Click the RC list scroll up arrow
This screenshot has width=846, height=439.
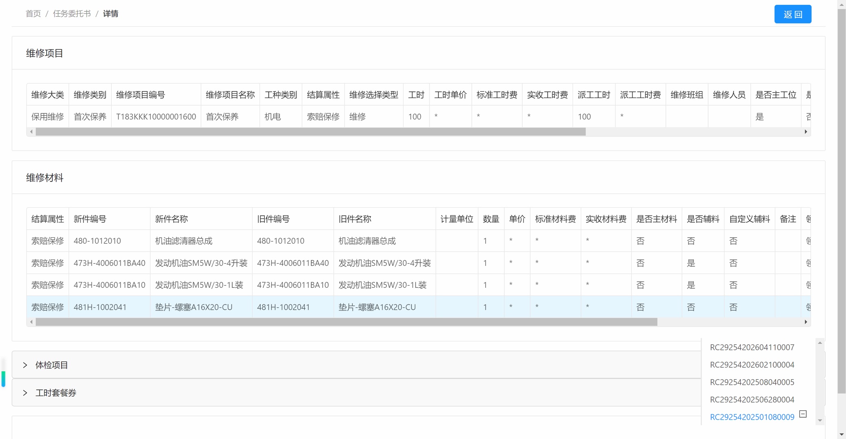[x=820, y=343]
